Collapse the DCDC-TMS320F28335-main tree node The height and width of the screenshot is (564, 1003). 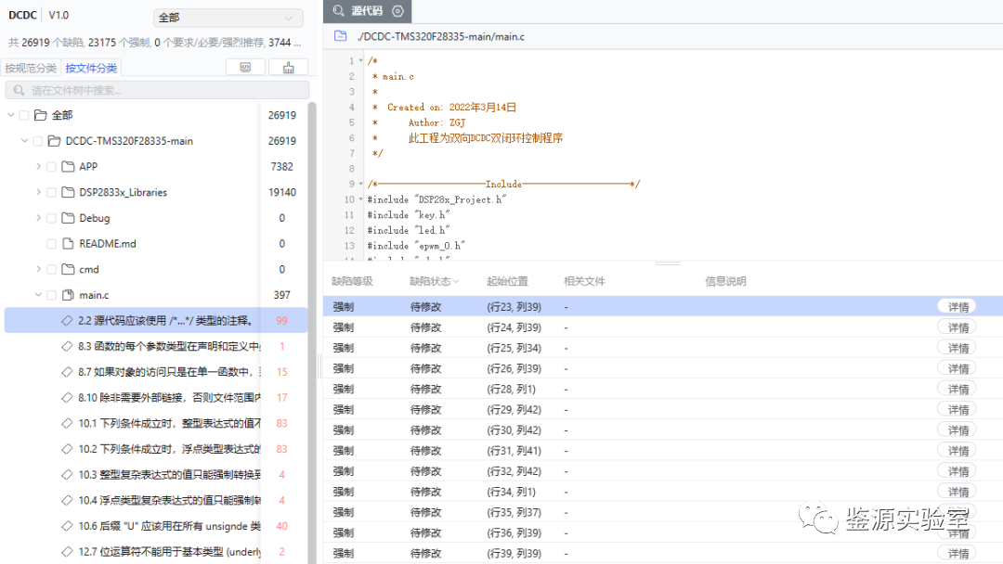coord(24,141)
